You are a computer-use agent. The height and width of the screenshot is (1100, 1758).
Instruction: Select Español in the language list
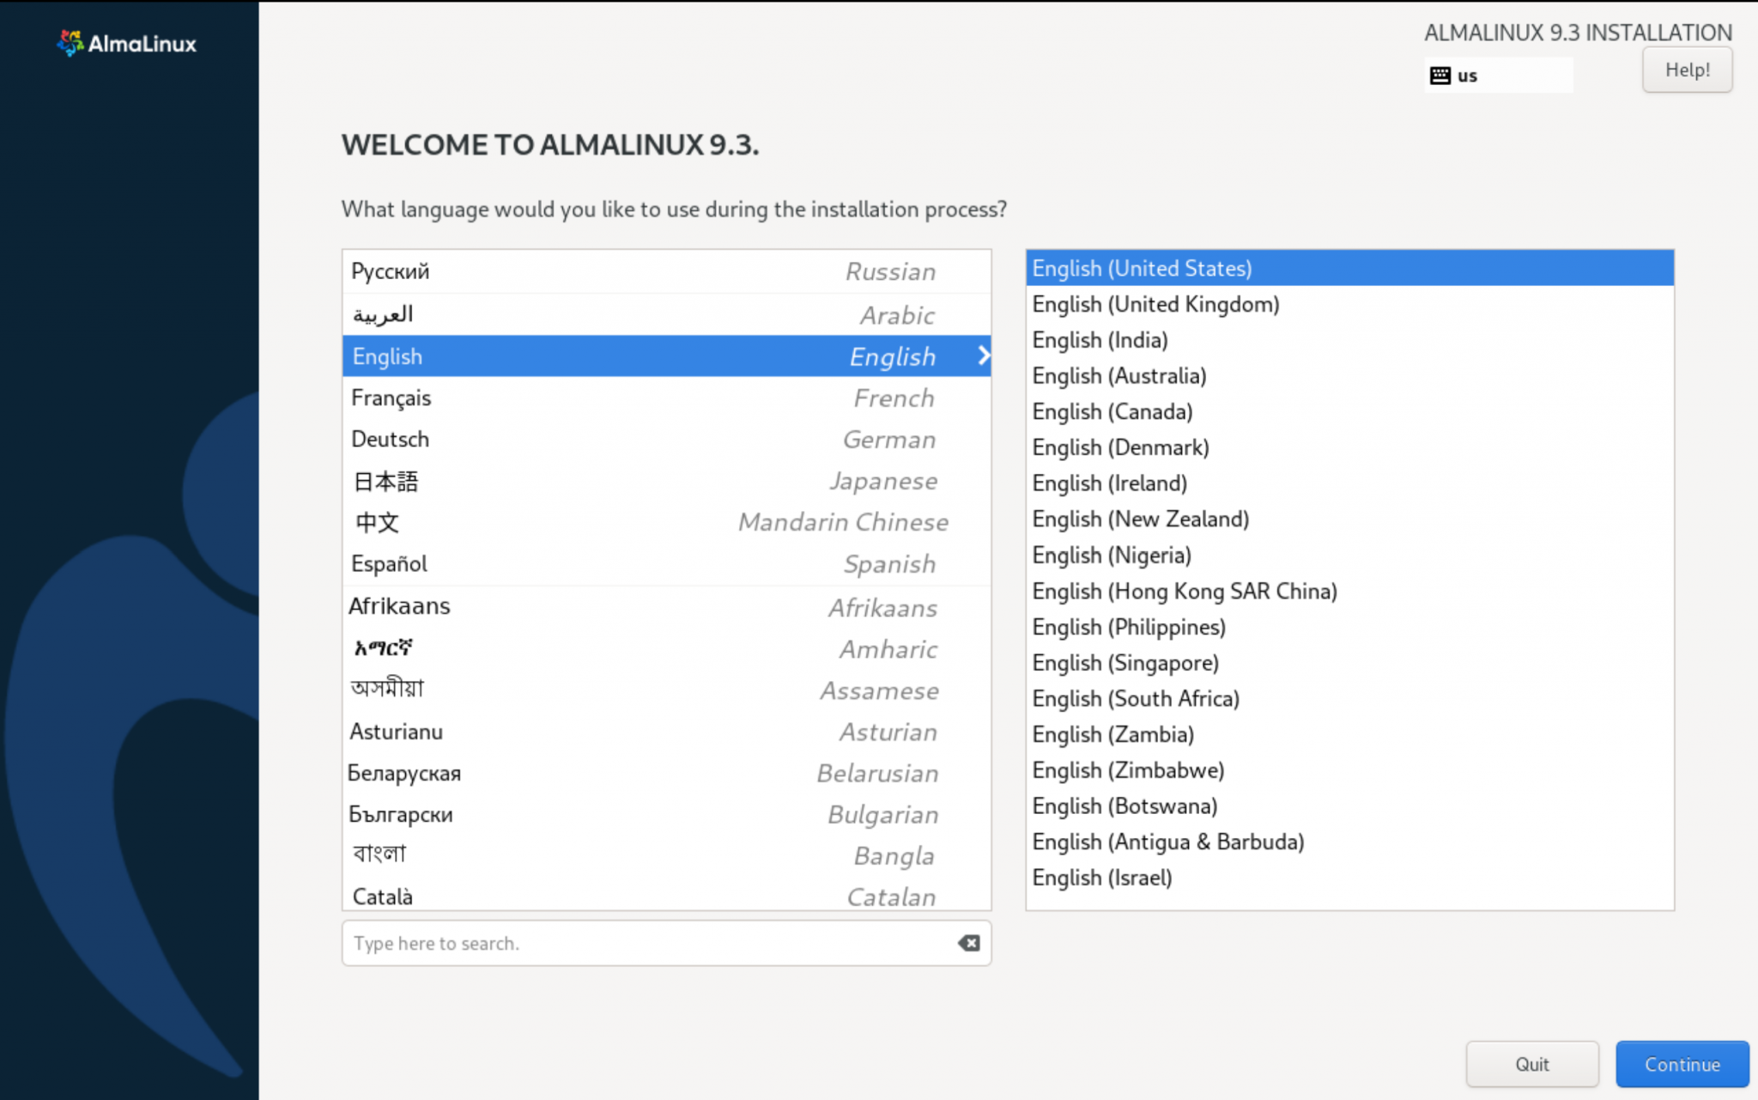click(x=601, y=563)
